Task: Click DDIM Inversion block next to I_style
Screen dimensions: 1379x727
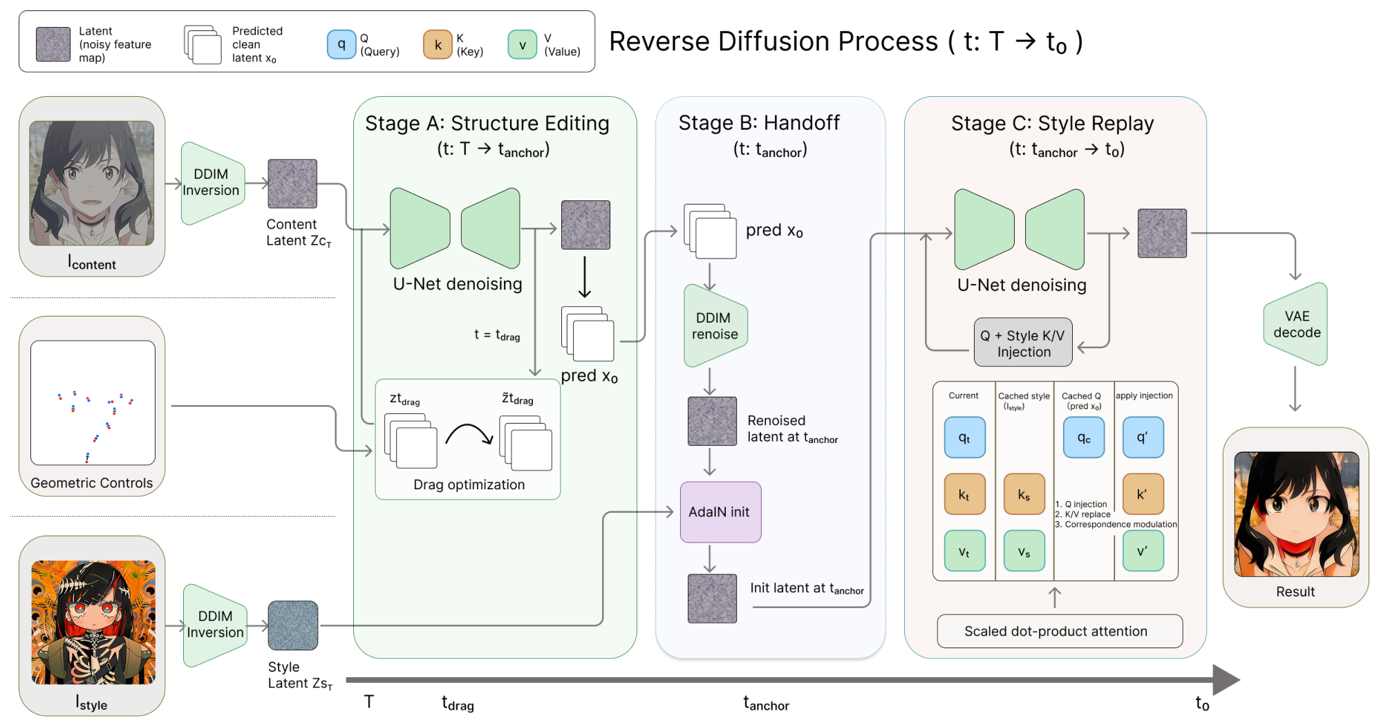Action: pos(215,625)
